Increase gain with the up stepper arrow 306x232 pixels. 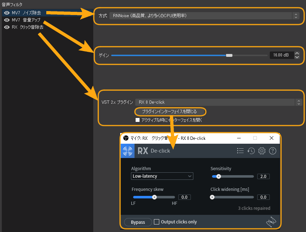click(297, 53)
